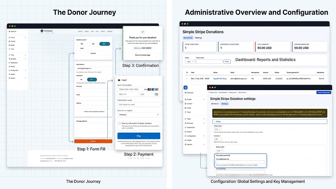Screen dimensions: 336x189
Task: Click the Cardholder name field
Action: [x=139, y=104]
